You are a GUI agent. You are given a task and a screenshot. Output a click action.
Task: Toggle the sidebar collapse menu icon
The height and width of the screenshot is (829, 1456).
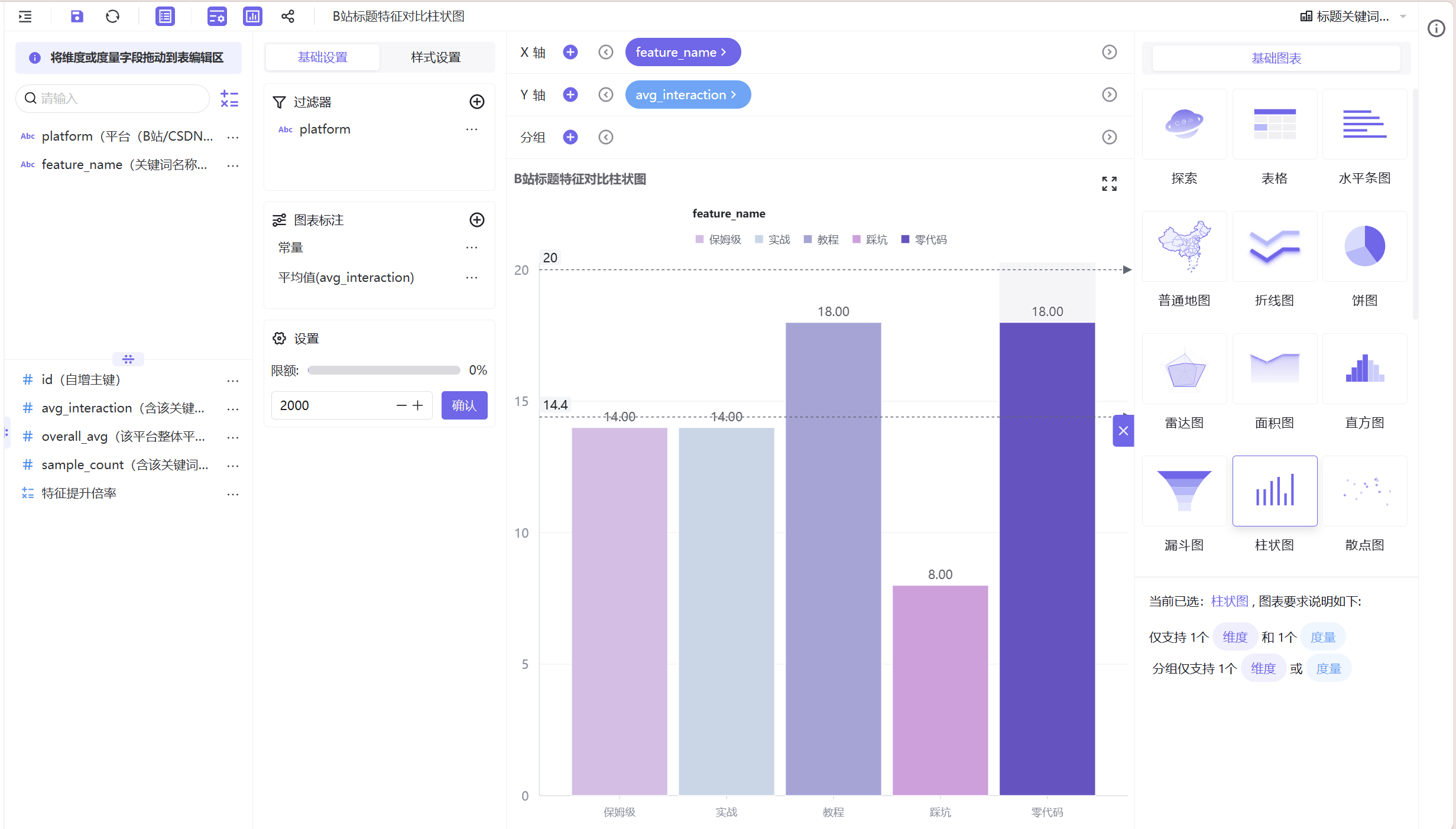[x=25, y=17]
